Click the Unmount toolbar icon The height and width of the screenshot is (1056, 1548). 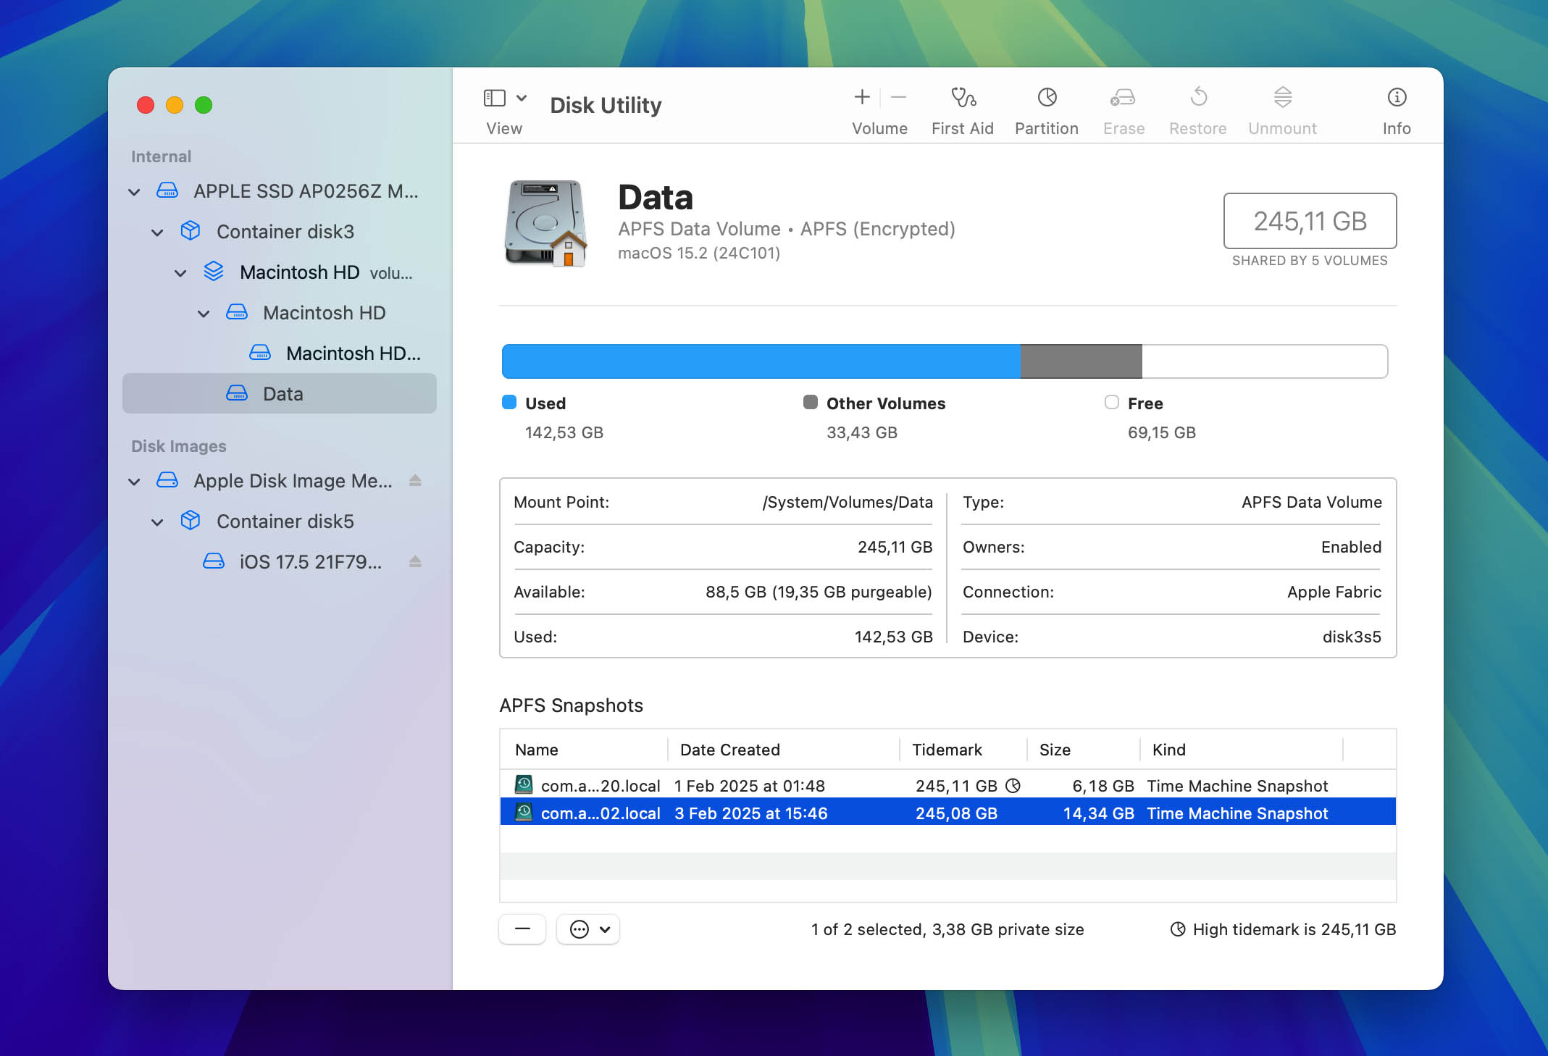tap(1282, 98)
